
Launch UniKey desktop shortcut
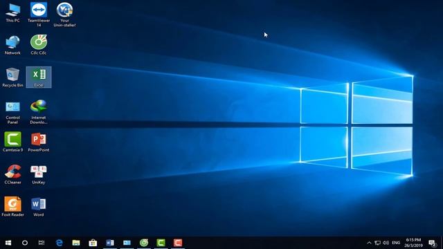39,174
